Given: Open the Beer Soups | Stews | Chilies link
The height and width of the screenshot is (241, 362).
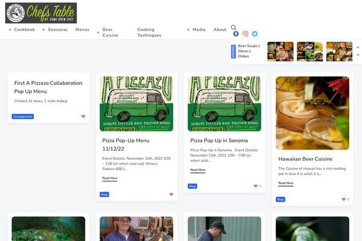Looking at the screenshot, I should pyautogui.click(x=249, y=51).
